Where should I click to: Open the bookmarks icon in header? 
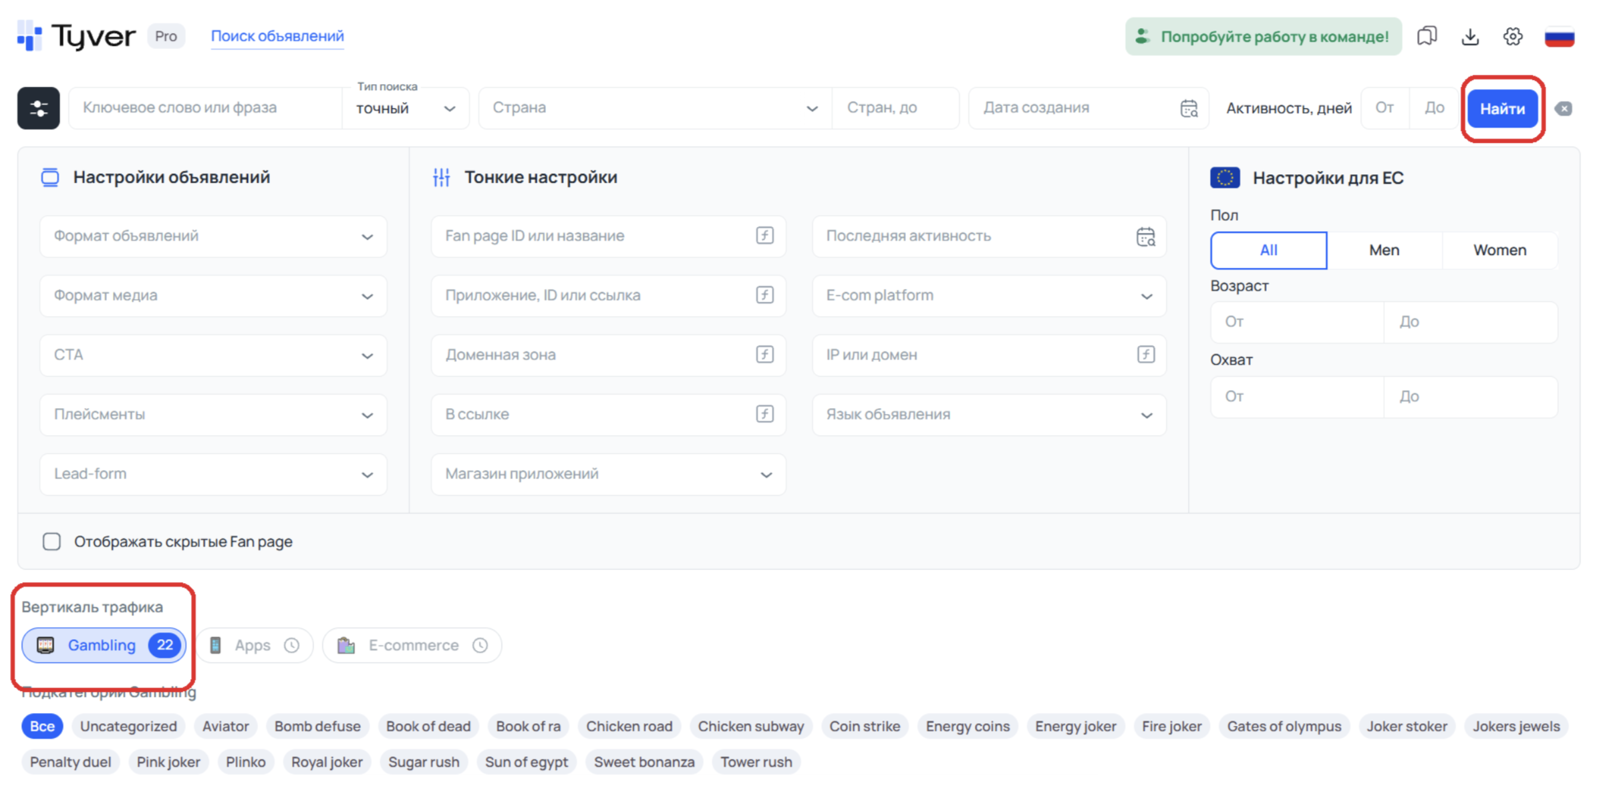[x=1427, y=36]
